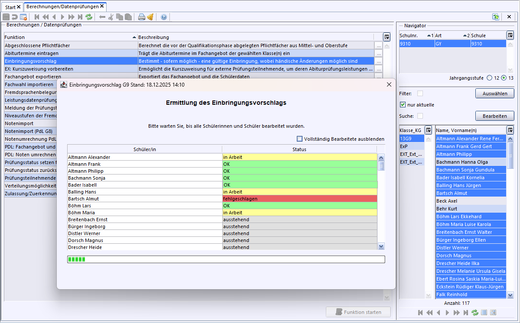Enable 'Vollständig Bearbeitete ausblenden' checkbox
Image resolution: width=520 pixels, height=323 pixels.
coord(300,139)
